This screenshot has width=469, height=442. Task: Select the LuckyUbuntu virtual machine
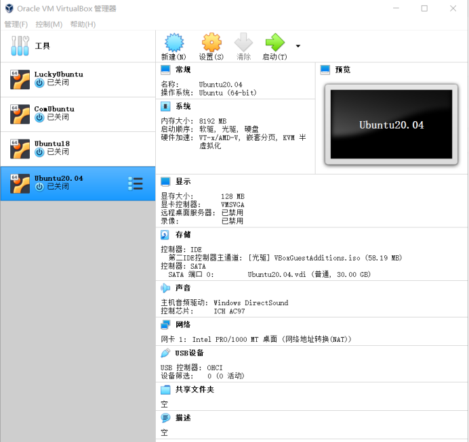point(78,79)
